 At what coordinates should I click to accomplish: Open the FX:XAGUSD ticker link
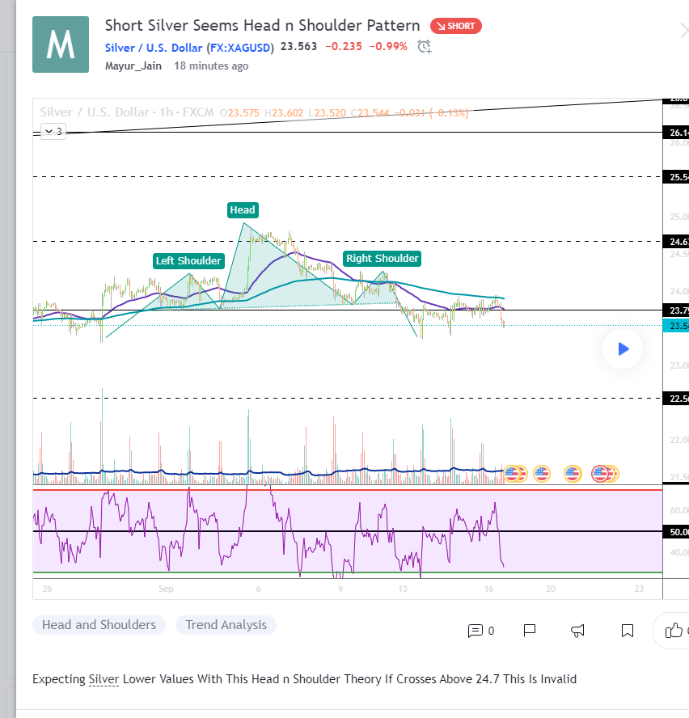pos(240,48)
